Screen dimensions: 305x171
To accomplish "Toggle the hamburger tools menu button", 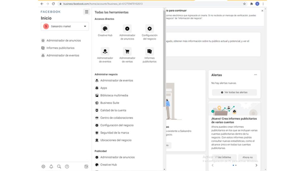I will 87,12.
